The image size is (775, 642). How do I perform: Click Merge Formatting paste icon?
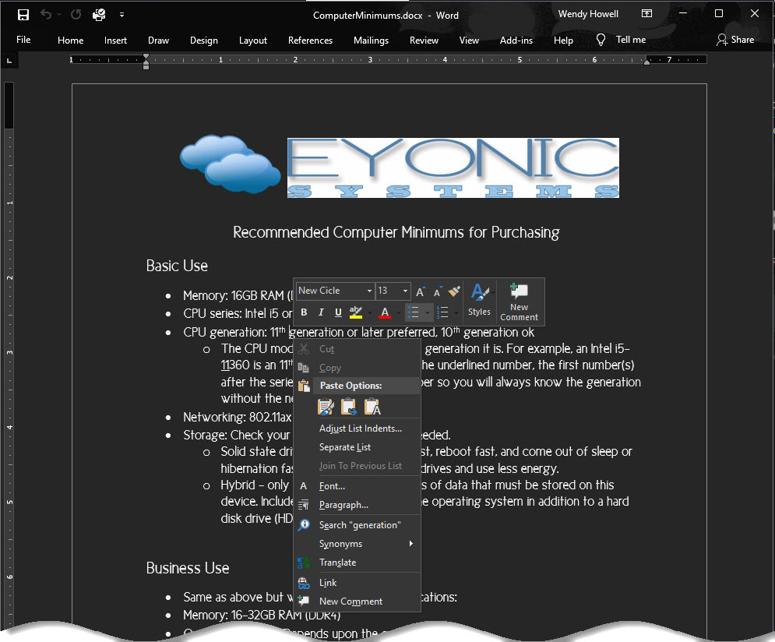point(349,407)
